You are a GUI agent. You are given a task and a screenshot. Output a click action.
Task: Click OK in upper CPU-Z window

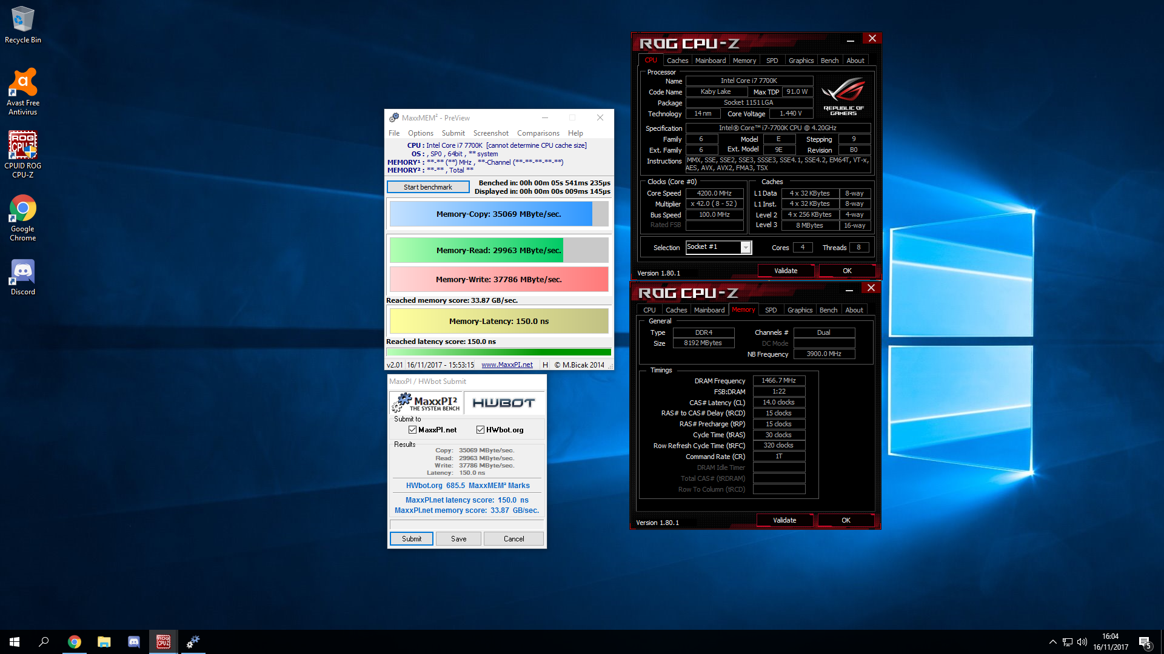(847, 271)
